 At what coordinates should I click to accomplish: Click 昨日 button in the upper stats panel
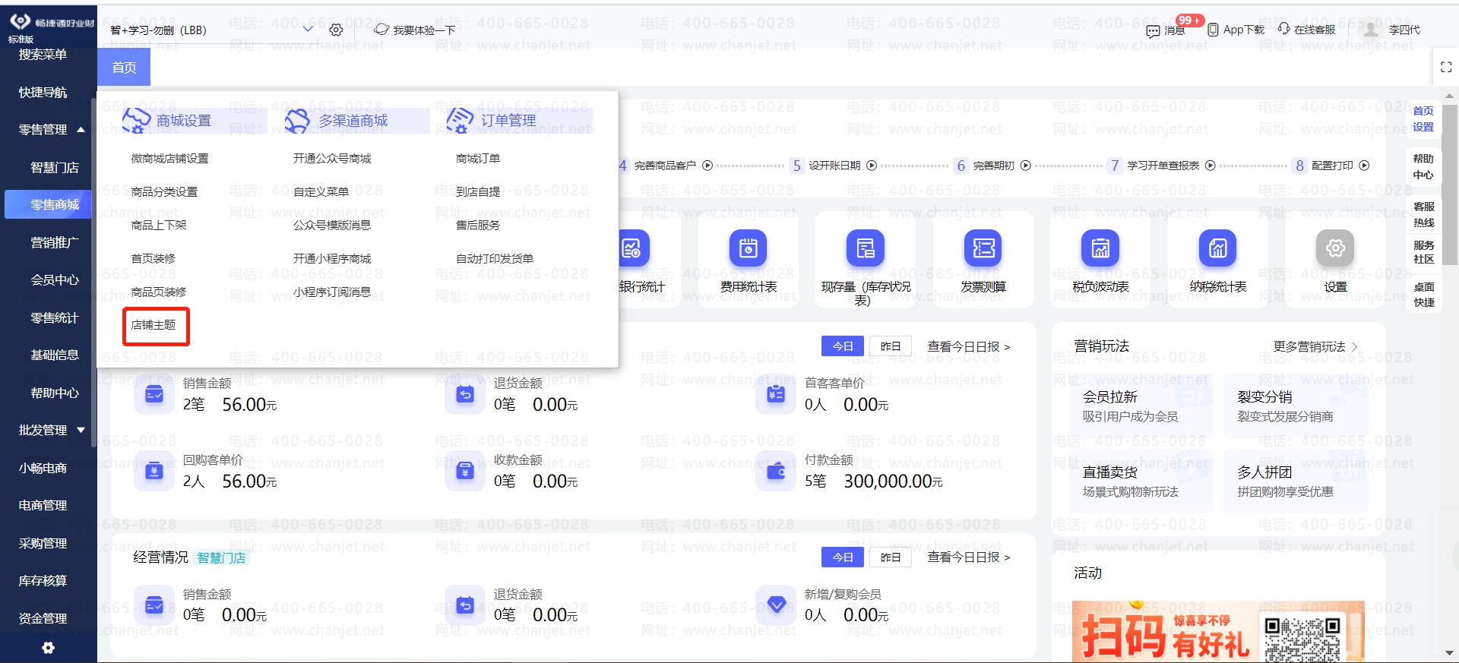pyautogui.click(x=890, y=346)
